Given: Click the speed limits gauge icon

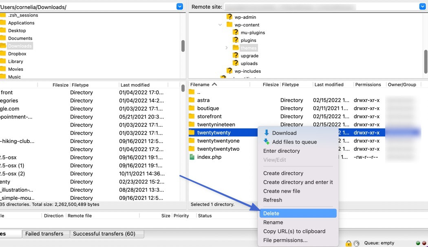Looking at the screenshot, I should tap(357, 243).
